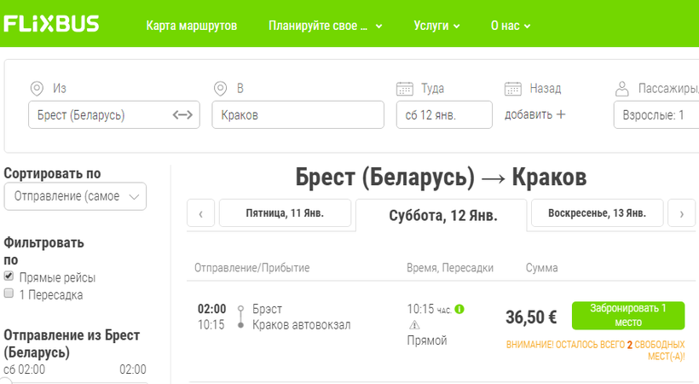This screenshot has height=384, width=699.
Task: Click the plus icon to add return date
Action: click(x=561, y=115)
